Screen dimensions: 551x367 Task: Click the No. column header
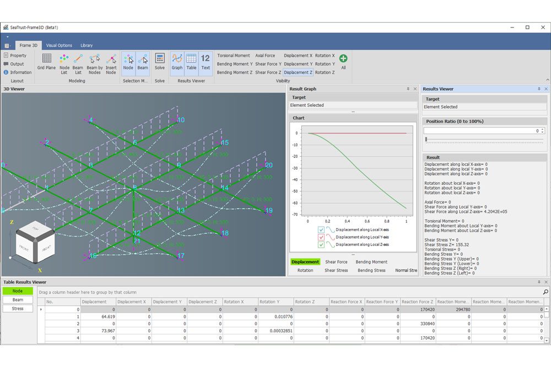click(63, 302)
